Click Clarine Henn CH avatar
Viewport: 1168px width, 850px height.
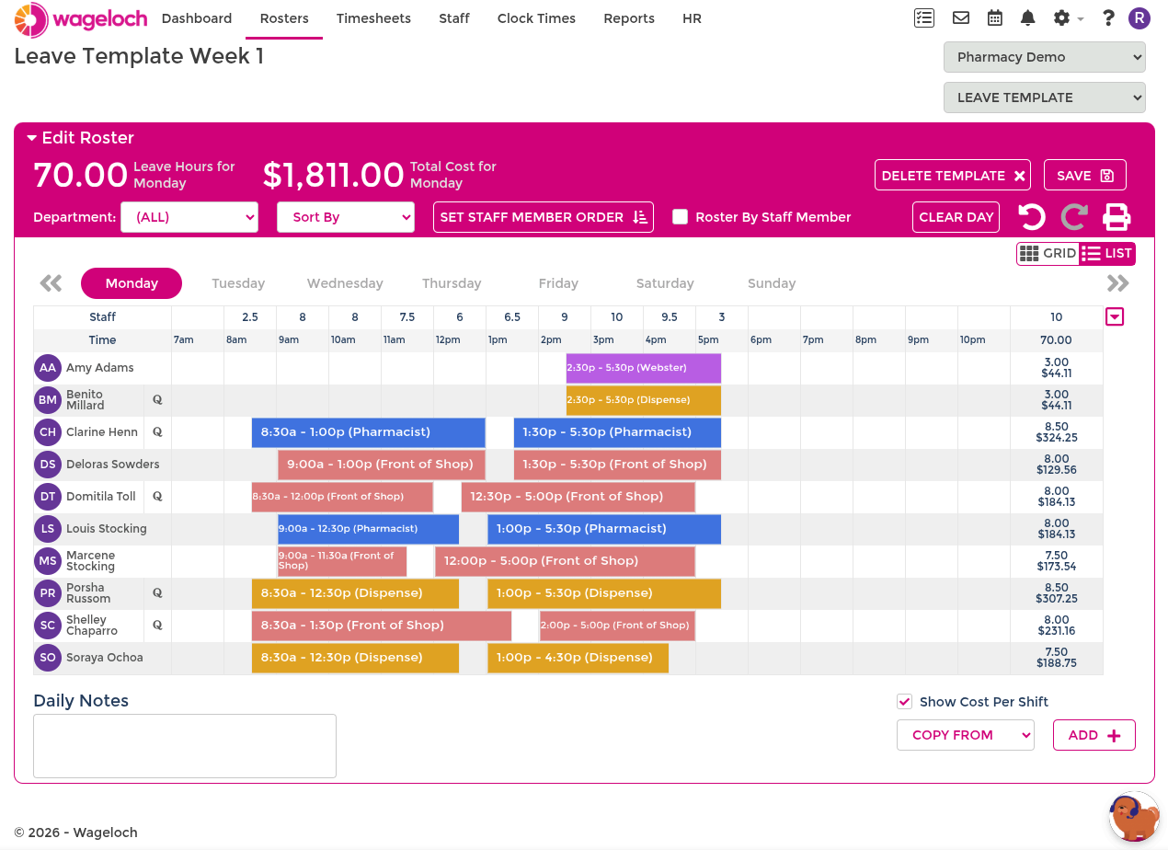coord(48,432)
